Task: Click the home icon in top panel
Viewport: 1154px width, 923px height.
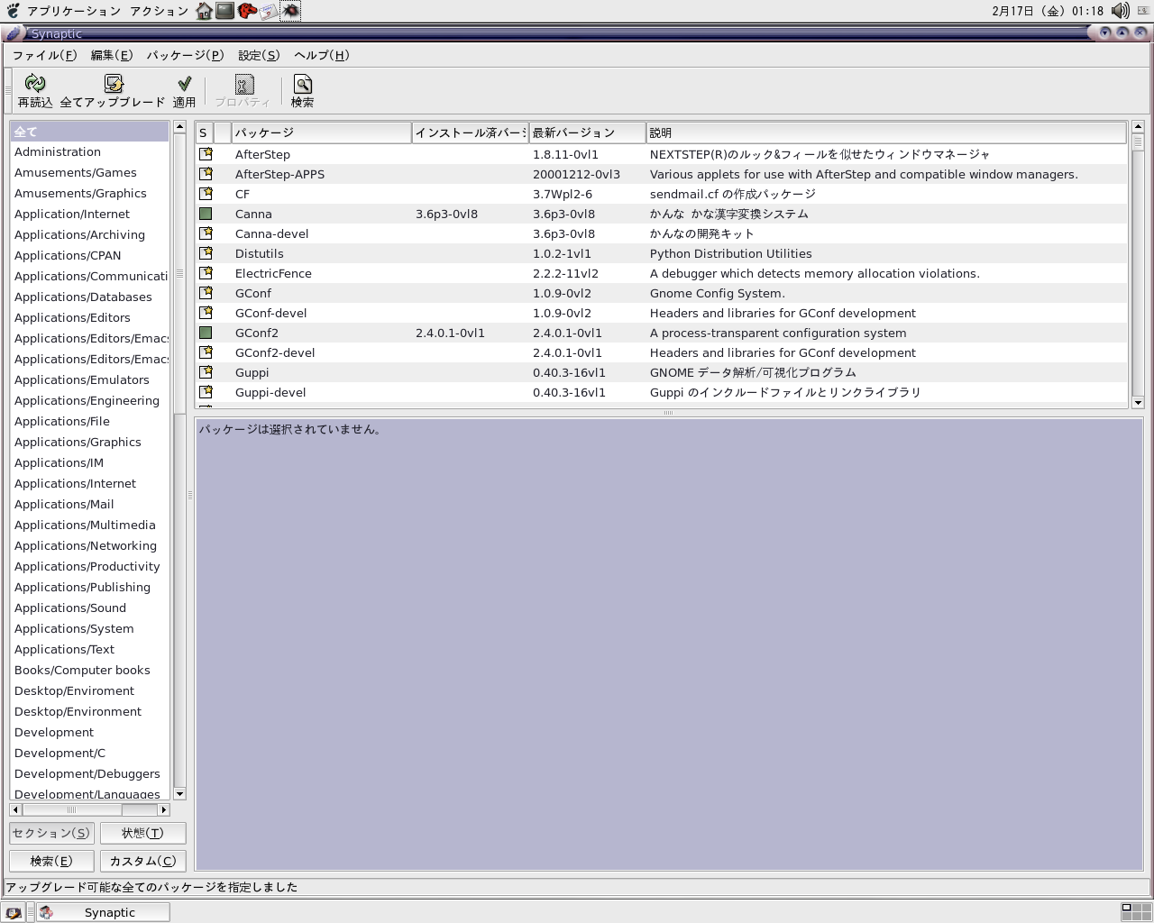Action: (205, 11)
